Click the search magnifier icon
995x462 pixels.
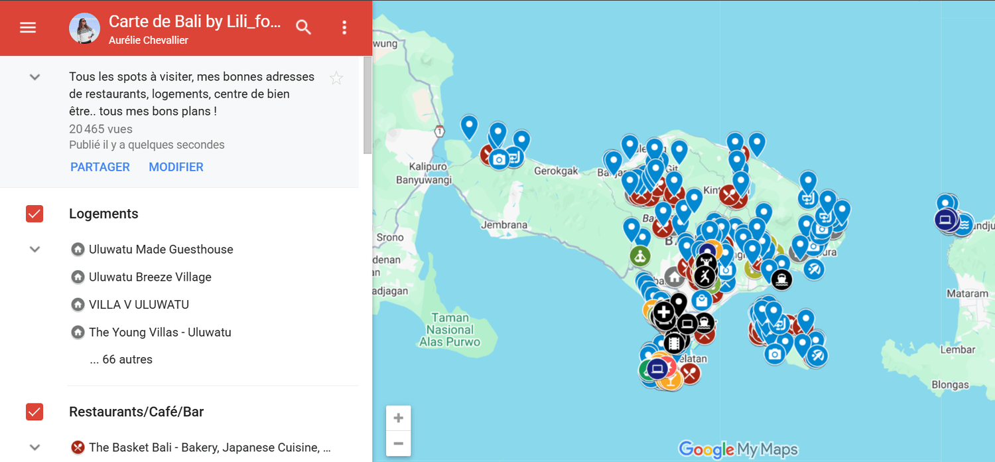point(304,27)
